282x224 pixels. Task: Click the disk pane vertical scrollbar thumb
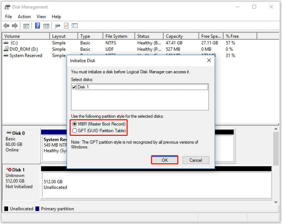point(276,148)
